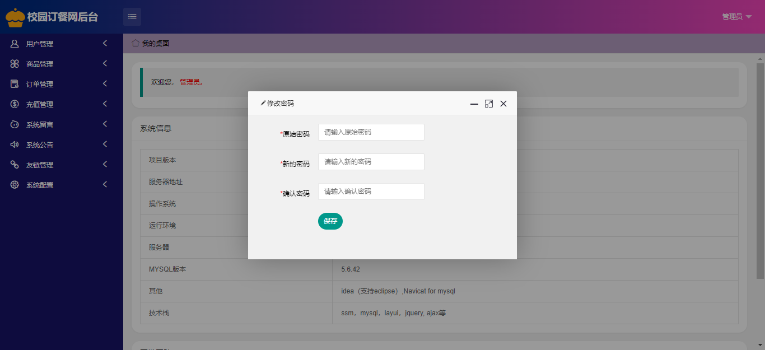The width and height of the screenshot is (765, 350).
Task: Click the pencil icon in 修改密码 title
Action: pyautogui.click(x=263, y=104)
